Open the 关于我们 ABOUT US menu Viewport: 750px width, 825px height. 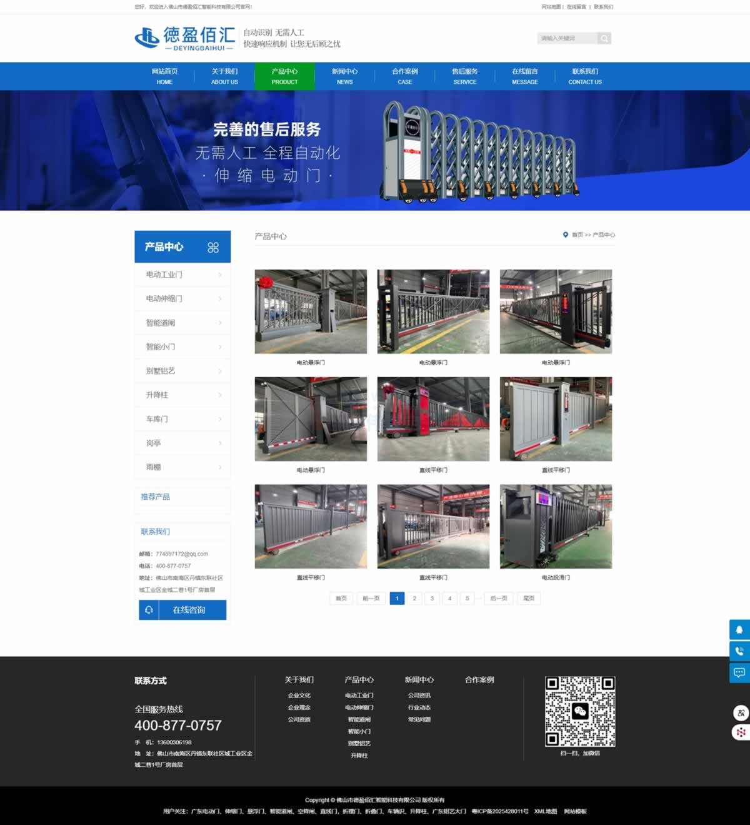click(224, 76)
